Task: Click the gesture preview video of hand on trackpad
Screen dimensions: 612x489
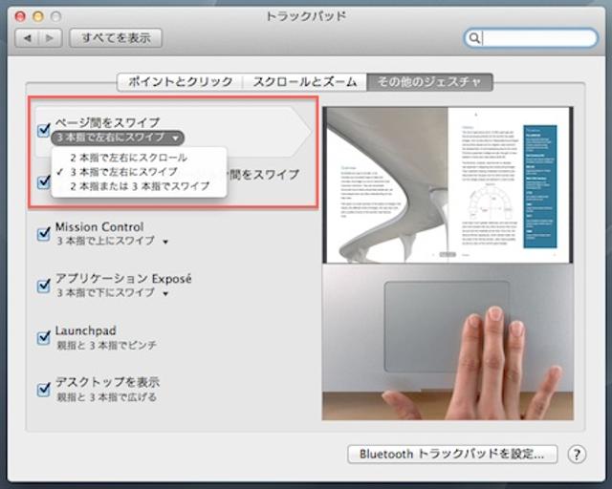Action: pyautogui.click(x=448, y=342)
